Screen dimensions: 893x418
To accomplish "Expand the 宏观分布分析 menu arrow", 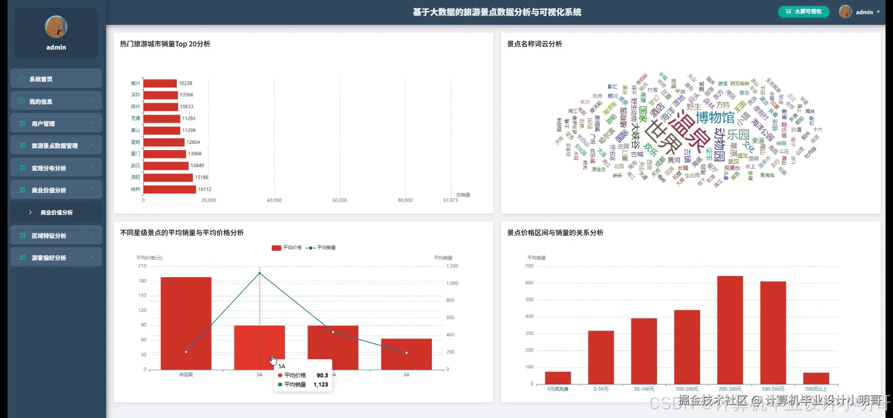I will (92, 167).
